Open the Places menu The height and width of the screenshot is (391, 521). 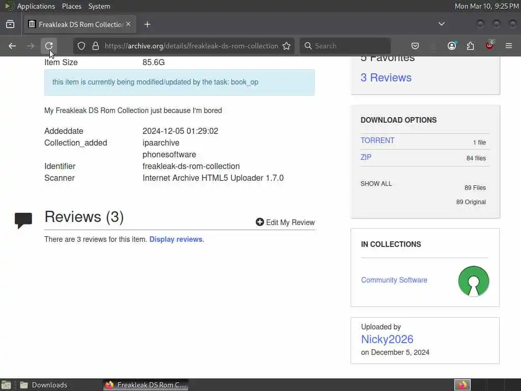pyautogui.click(x=71, y=6)
